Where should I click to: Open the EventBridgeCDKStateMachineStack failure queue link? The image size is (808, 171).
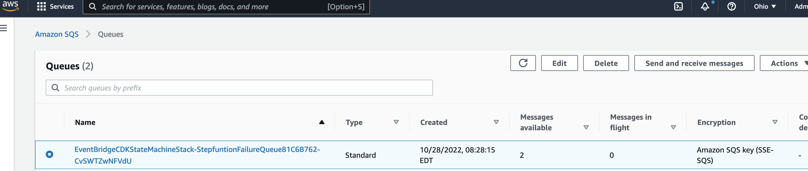pyautogui.click(x=197, y=155)
